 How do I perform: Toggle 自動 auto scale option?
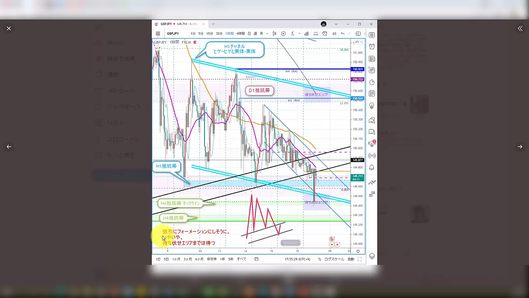(350, 259)
